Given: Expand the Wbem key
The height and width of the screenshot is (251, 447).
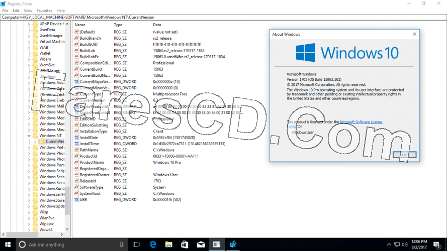Looking at the screenshot, I should tap(29, 59).
